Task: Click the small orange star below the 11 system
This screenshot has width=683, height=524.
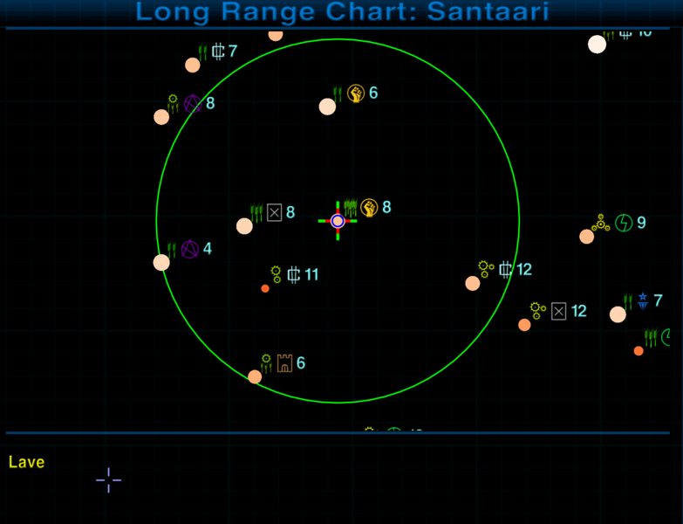Action: 265,288
